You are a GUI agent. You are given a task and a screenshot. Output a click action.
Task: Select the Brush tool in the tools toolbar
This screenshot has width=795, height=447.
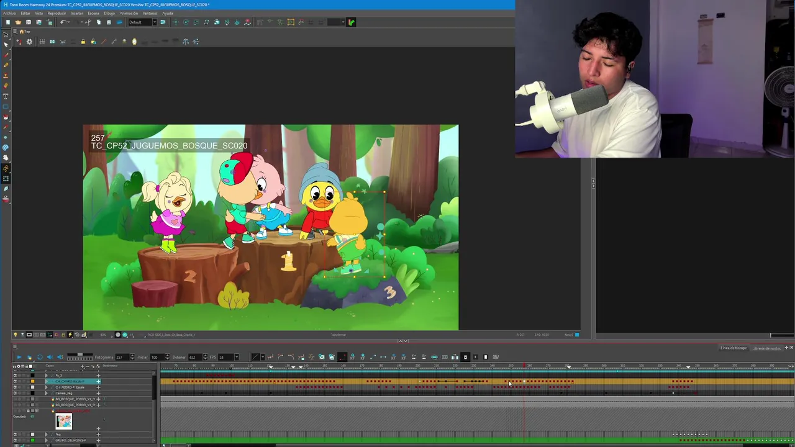click(6, 55)
